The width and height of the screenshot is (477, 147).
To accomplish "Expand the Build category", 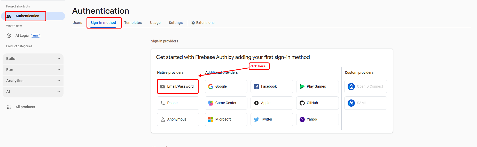I will click(x=59, y=59).
